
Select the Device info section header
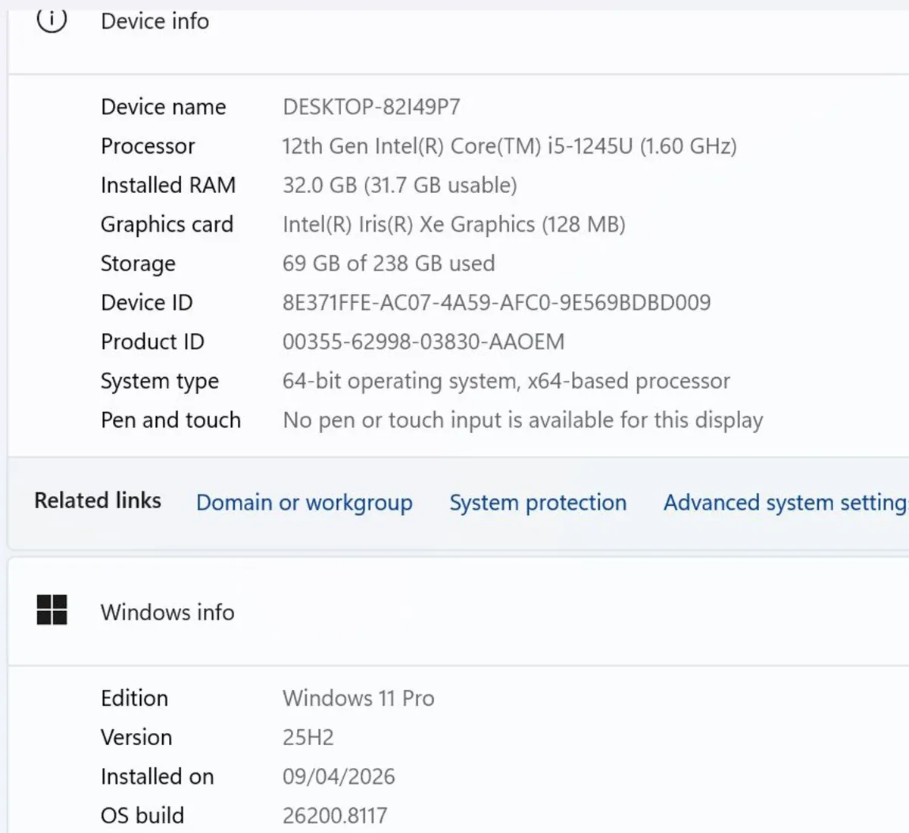pos(155,21)
